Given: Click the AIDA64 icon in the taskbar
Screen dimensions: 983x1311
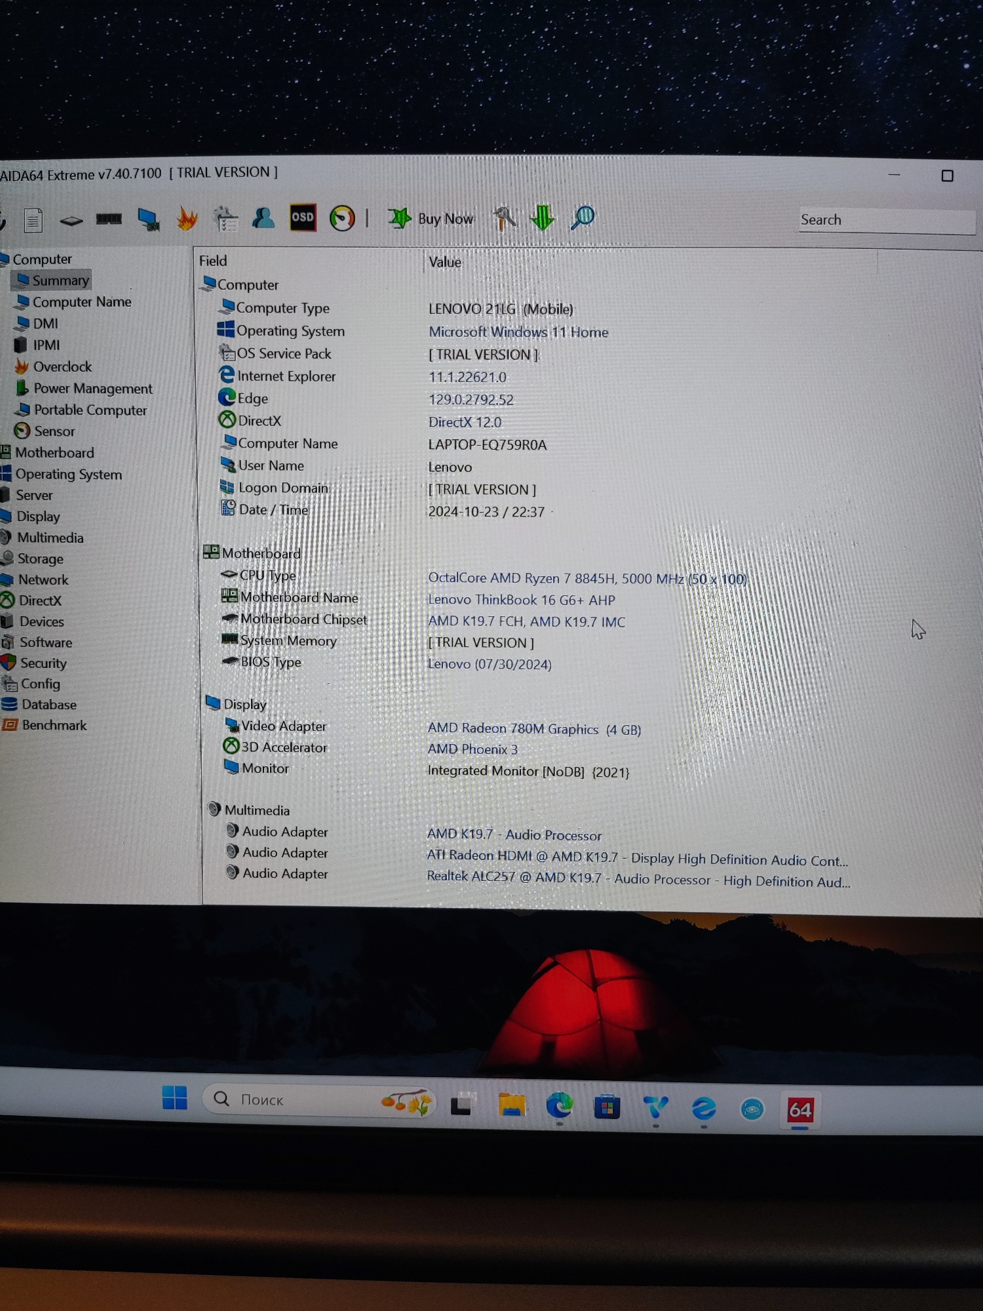Looking at the screenshot, I should [800, 1110].
